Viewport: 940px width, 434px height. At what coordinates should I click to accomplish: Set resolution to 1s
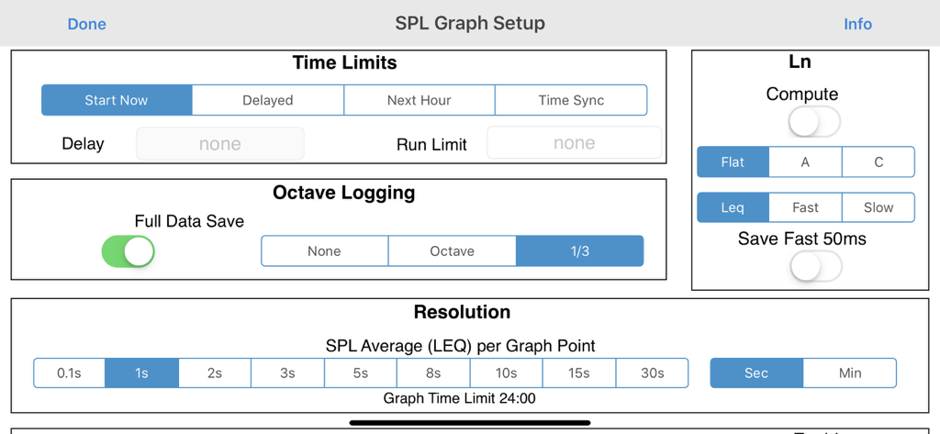click(x=141, y=373)
